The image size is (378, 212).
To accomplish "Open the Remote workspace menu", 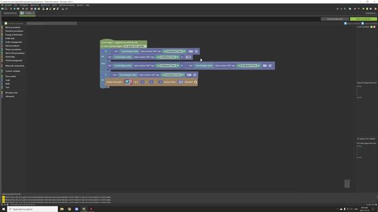I will pos(67,5).
